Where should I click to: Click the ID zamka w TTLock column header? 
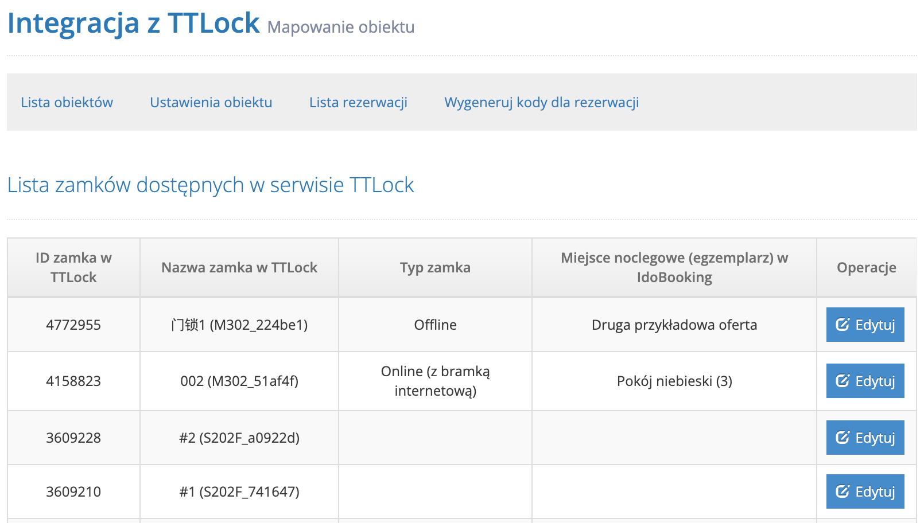[73, 267]
